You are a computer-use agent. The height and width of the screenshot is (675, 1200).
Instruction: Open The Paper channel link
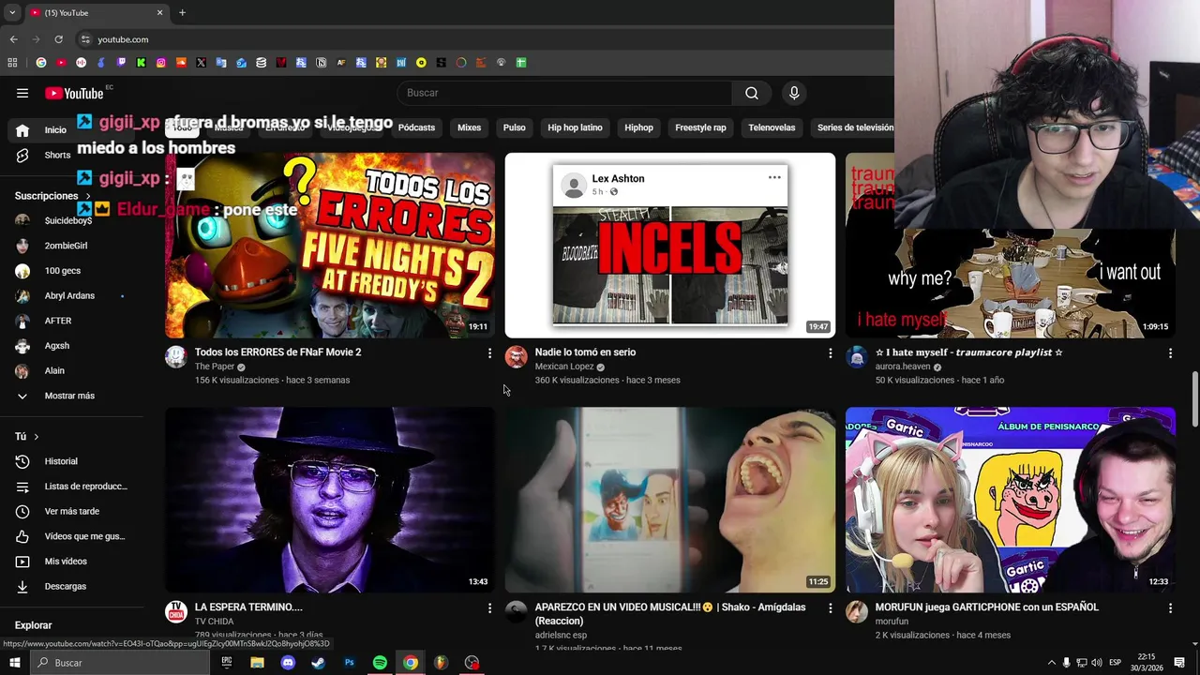(x=215, y=367)
